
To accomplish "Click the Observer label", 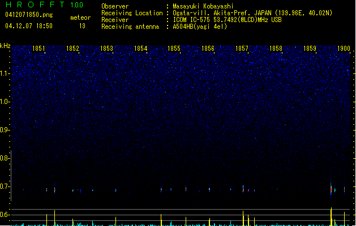I will pyautogui.click(x=115, y=6).
